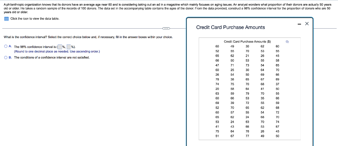
Task: Minimize the Credit Card Purchase Amounts popup
Action: tap(299, 24)
